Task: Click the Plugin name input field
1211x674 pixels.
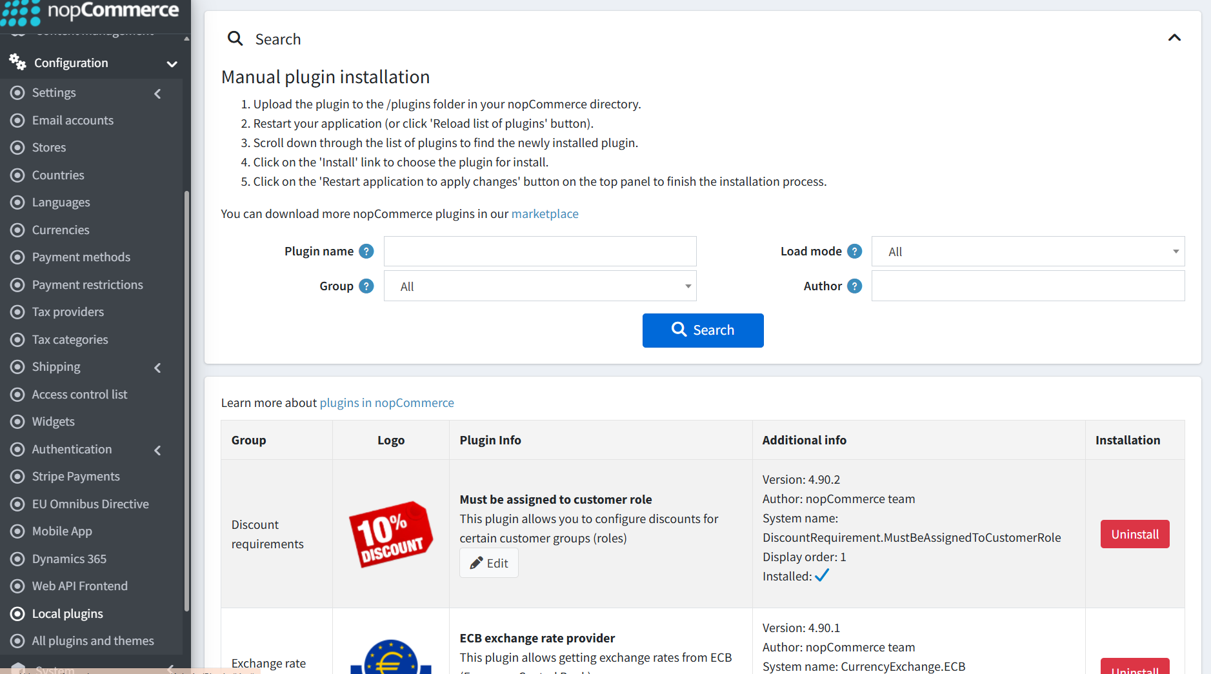Action: pyautogui.click(x=540, y=252)
